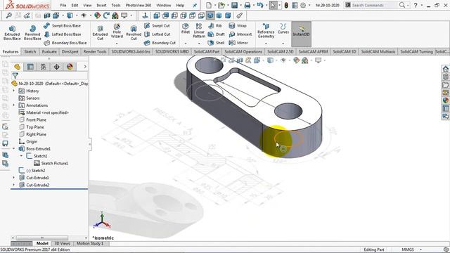The image size is (450, 253).
Task: Open the File menu
Action: pos(63,5)
